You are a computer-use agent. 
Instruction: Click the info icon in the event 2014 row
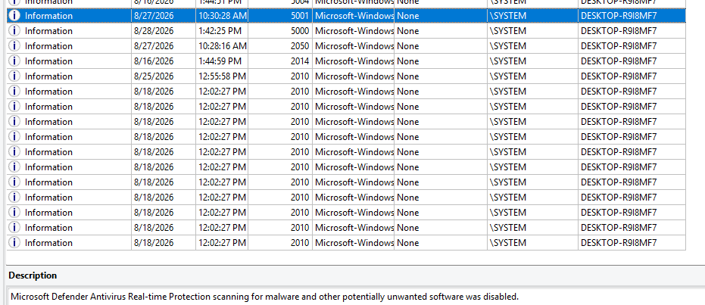click(14, 61)
